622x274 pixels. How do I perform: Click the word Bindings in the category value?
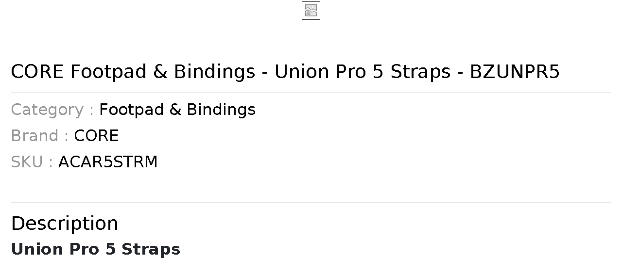pos(221,110)
